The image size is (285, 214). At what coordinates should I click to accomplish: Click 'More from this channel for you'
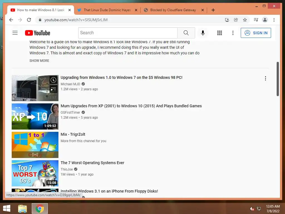click(83, 141)
